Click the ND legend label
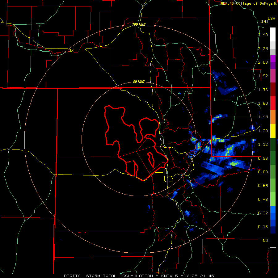 point(265,241)
